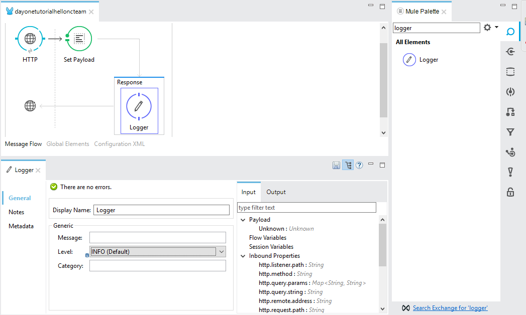Click inside the Message input field
Image resolution: width=526 pixels, height=315 pixels.
157,237
